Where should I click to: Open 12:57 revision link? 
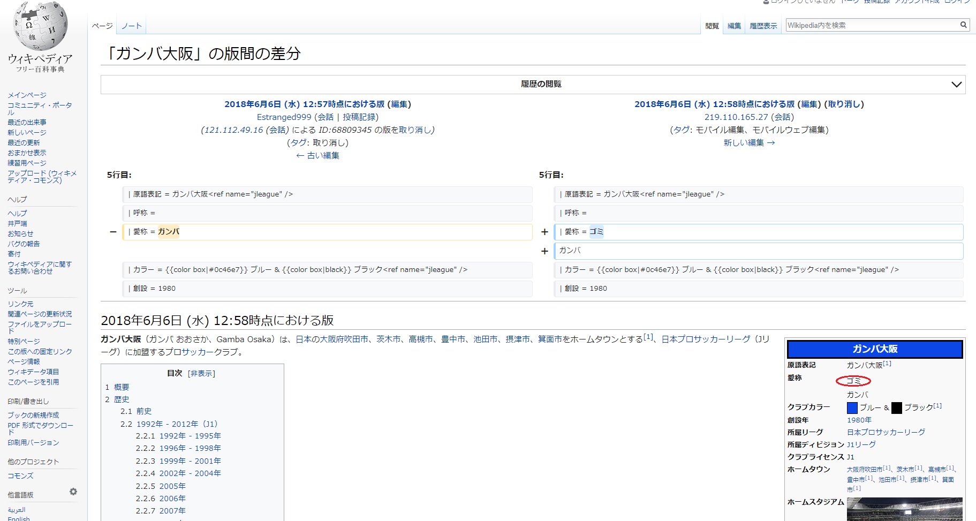point(304,104)
